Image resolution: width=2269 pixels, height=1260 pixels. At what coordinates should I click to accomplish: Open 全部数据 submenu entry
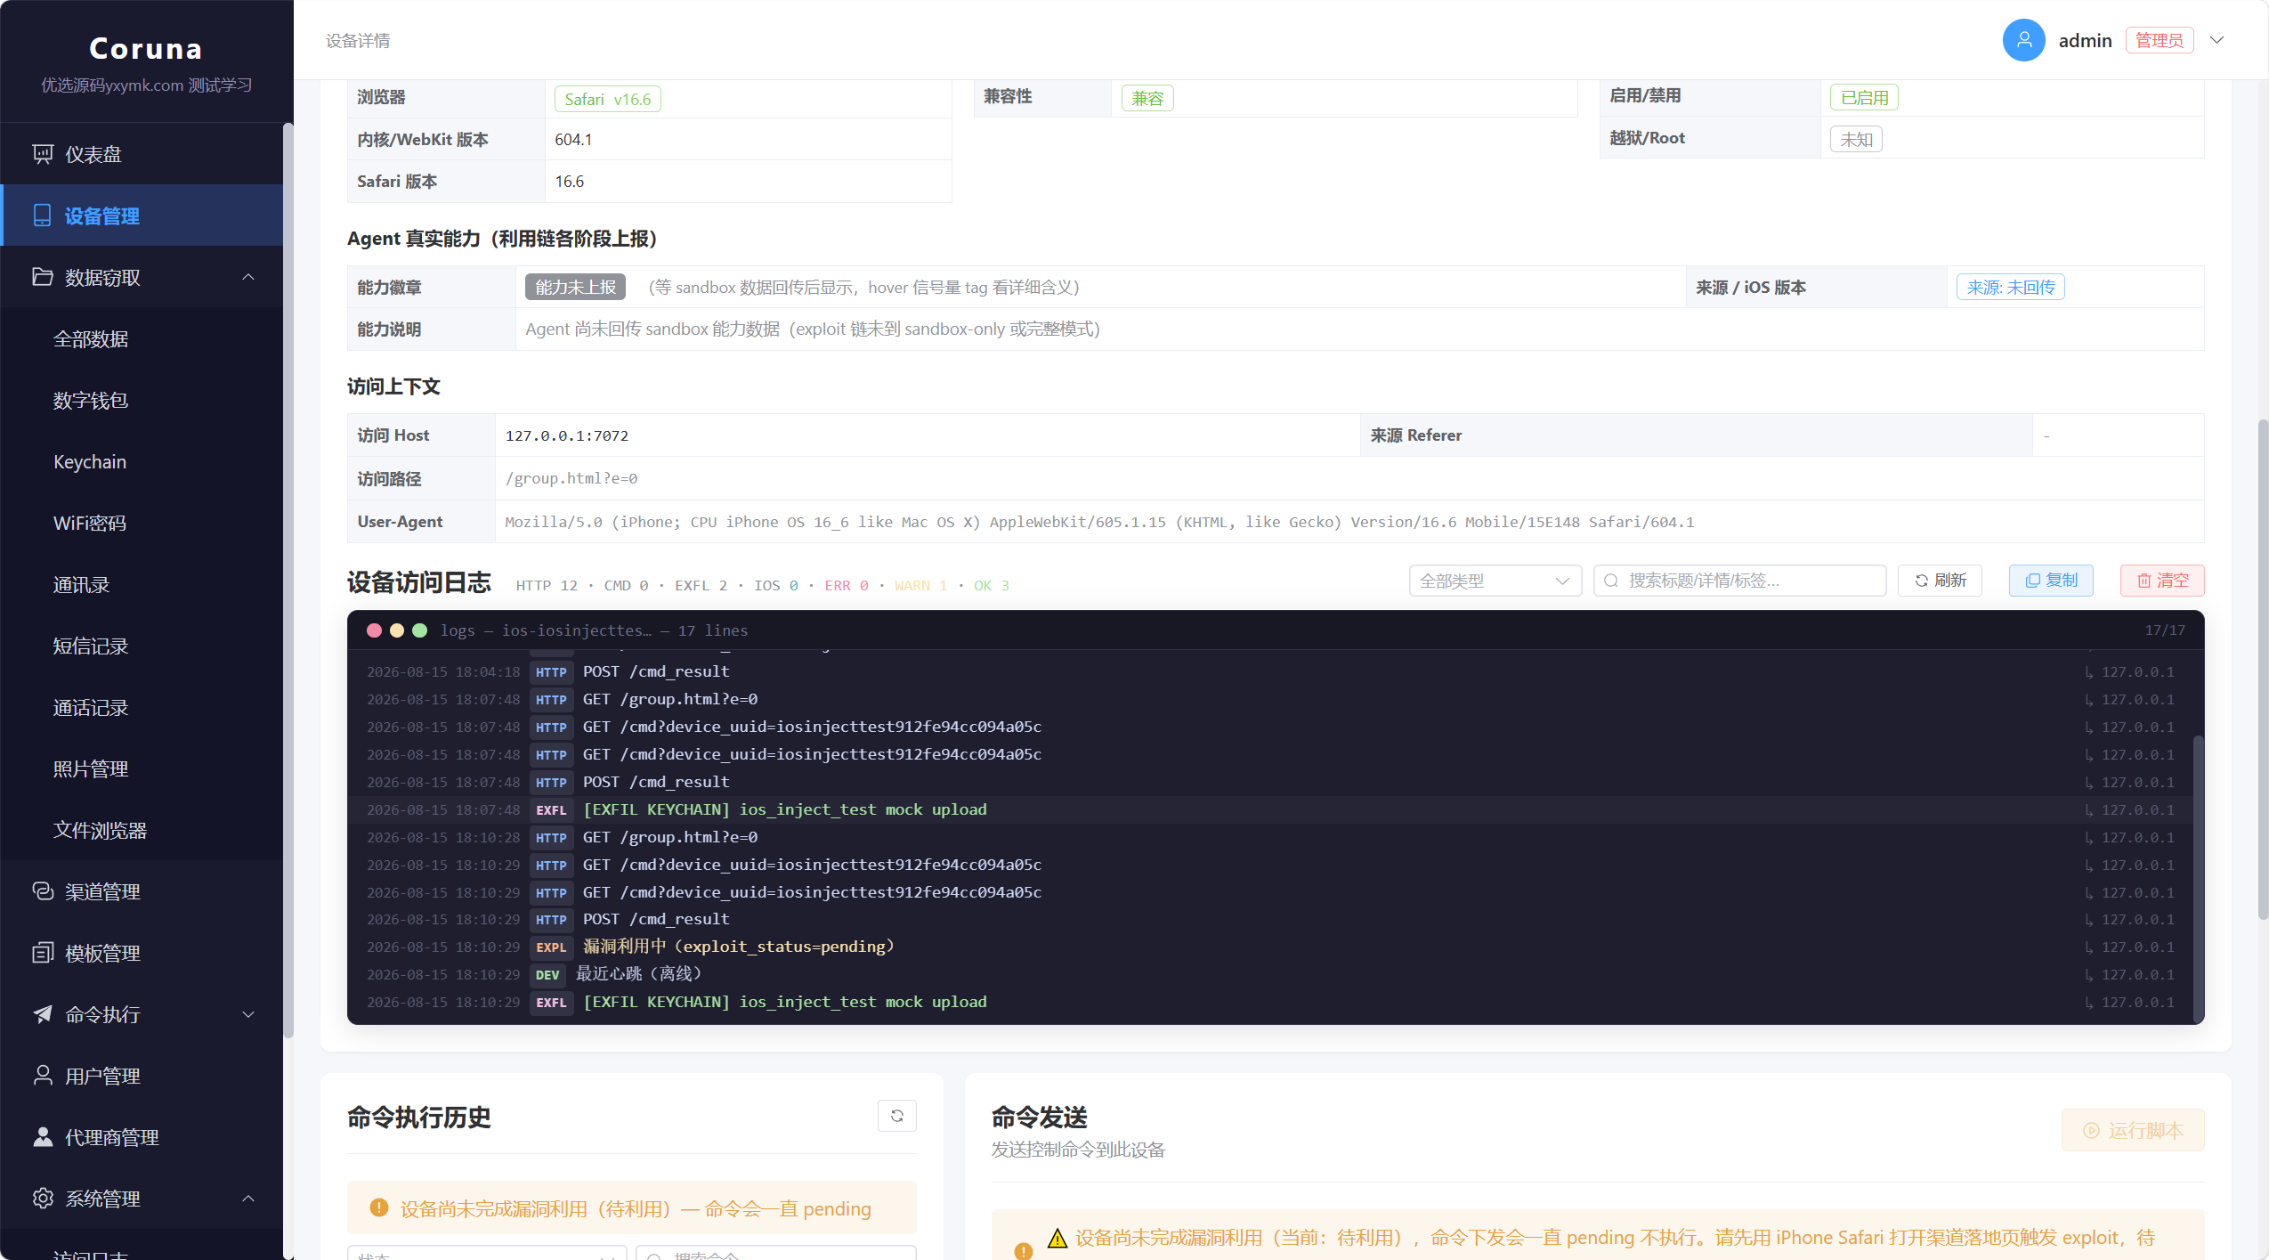(142, 338)
